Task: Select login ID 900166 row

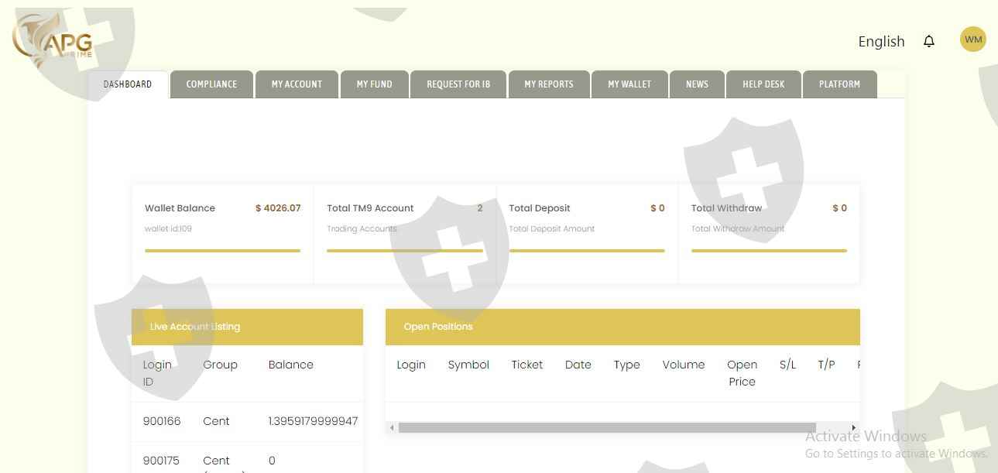Action: [x=247, y=421]
